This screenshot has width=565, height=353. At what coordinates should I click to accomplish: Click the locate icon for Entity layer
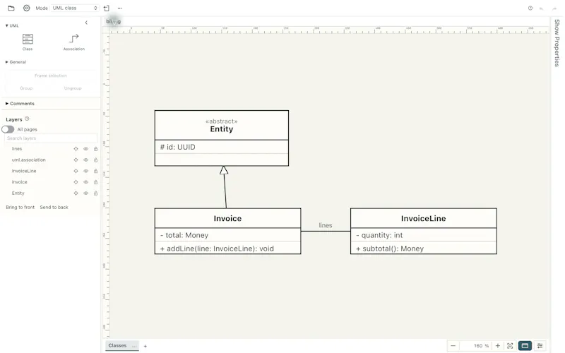[x=76, y=193]
